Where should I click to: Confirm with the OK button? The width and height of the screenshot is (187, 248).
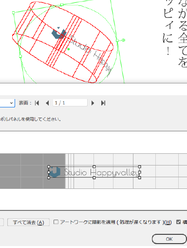pos(169,239)
